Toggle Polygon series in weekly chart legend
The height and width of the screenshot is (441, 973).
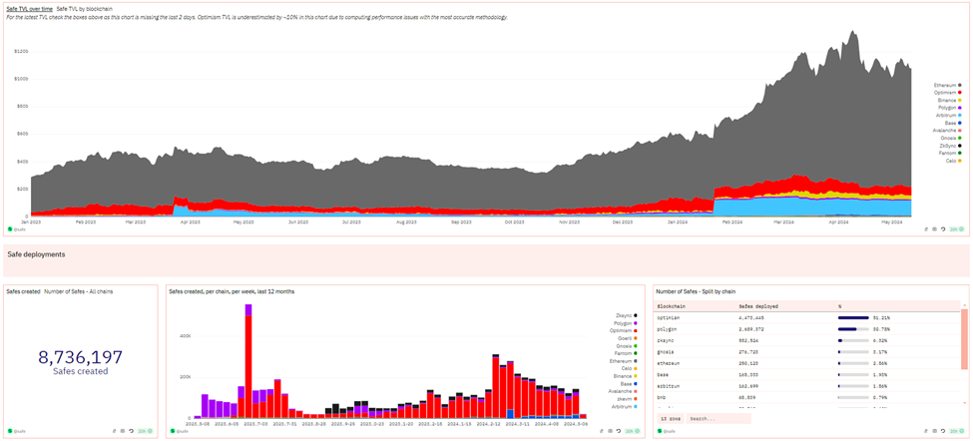[x=627, y=324]
